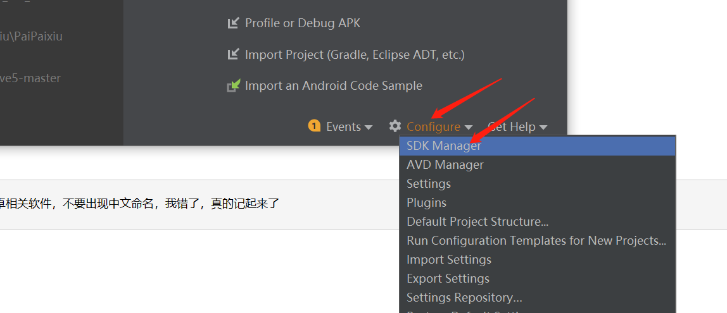The height and width of the screenshot is (313, 727).
Task: Open AVD Manager menu item
Action: tap(445, 165)
